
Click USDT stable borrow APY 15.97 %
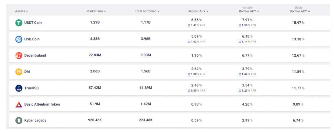click(298, 23)
